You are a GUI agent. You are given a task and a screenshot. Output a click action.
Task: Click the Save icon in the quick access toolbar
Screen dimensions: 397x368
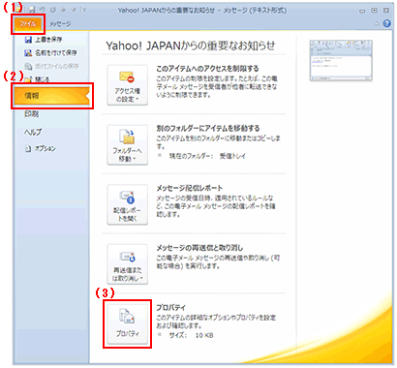tap(32, 10)
